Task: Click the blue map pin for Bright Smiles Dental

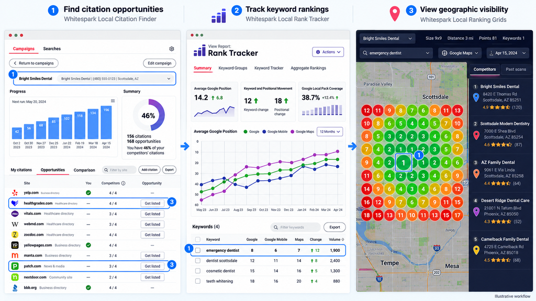Action: (475, 97)
